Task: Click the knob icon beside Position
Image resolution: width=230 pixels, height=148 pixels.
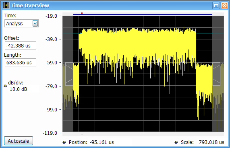Action: [64, 142]
